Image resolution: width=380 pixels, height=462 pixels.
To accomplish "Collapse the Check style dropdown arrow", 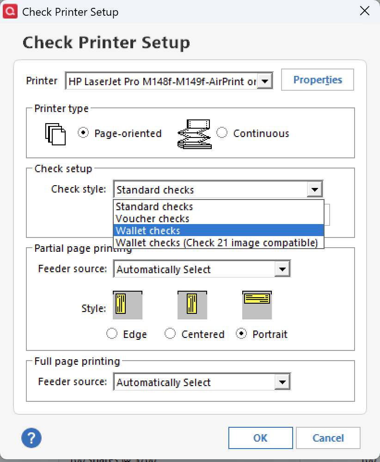I will [315, 189].
